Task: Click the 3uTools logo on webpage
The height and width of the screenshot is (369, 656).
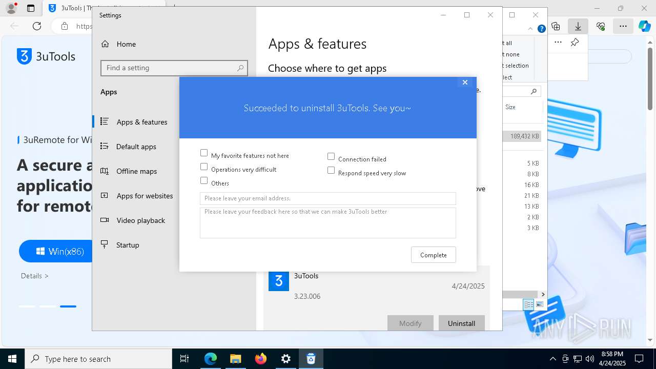Action: [46, 56]
